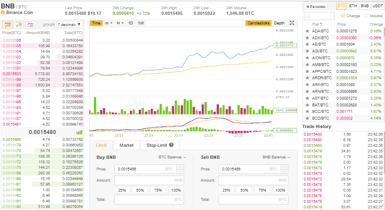Switch to the ETH market tab
Screen dimensions: 385x210
353,6
